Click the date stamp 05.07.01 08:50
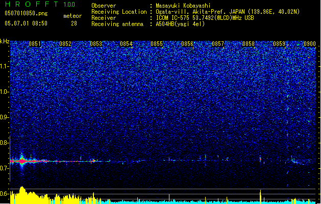The height and width of the screenshot is (204, 321). click(26, 23)
